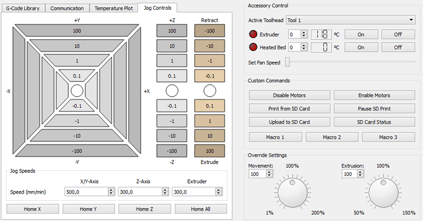Viewport: 423px width, 221px height.
Task: Jog -Y by 10 in XY pad
Action: tap(77, 136)
